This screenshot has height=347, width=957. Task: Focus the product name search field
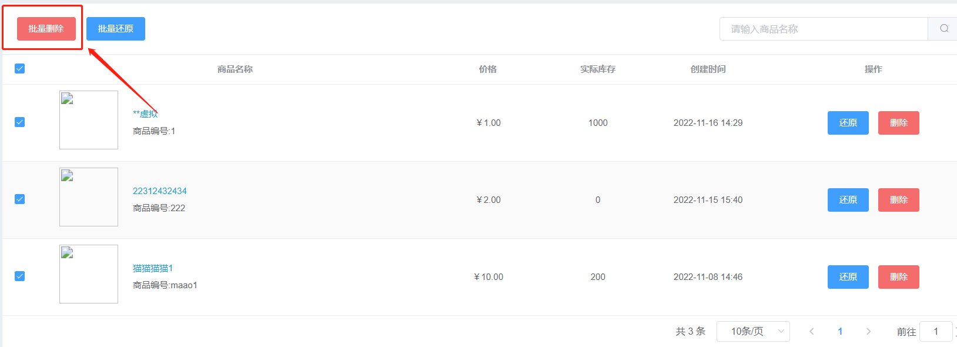coord(824,29)
